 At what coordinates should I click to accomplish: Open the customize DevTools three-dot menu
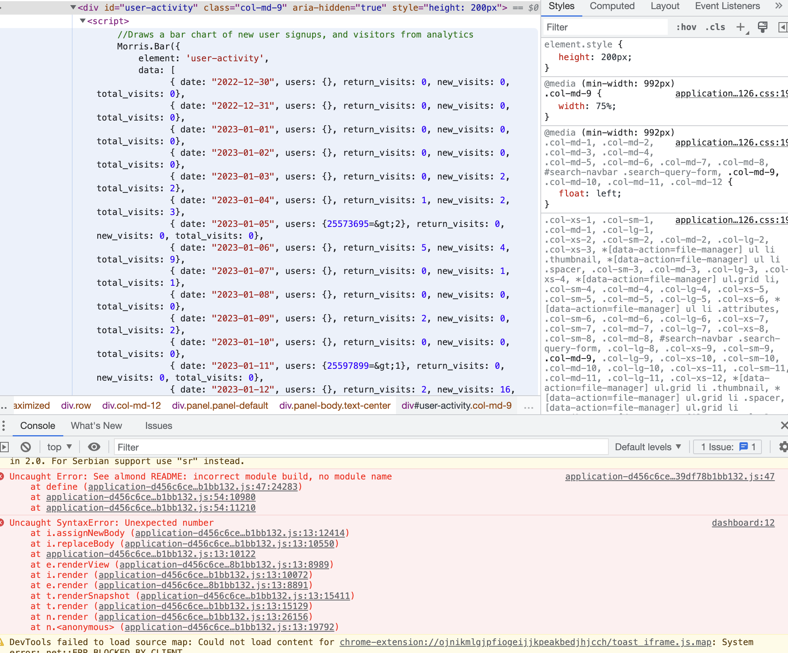(x=4, y=426)
